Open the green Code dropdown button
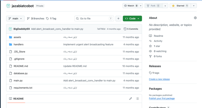 tap(132, 19)
